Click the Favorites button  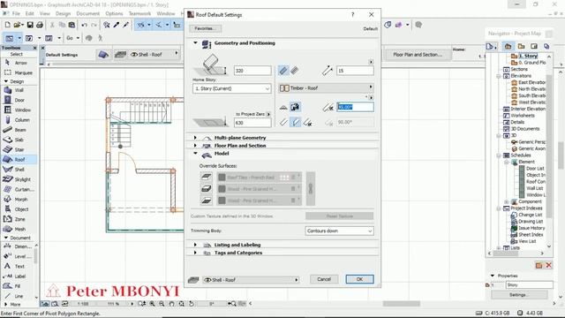pos(205,28)
